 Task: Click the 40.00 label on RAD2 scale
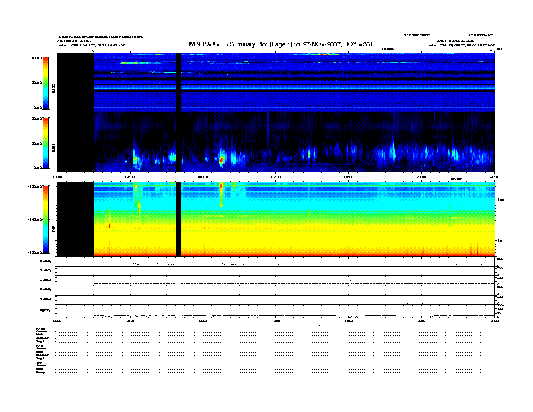click(x=36, y=58)
